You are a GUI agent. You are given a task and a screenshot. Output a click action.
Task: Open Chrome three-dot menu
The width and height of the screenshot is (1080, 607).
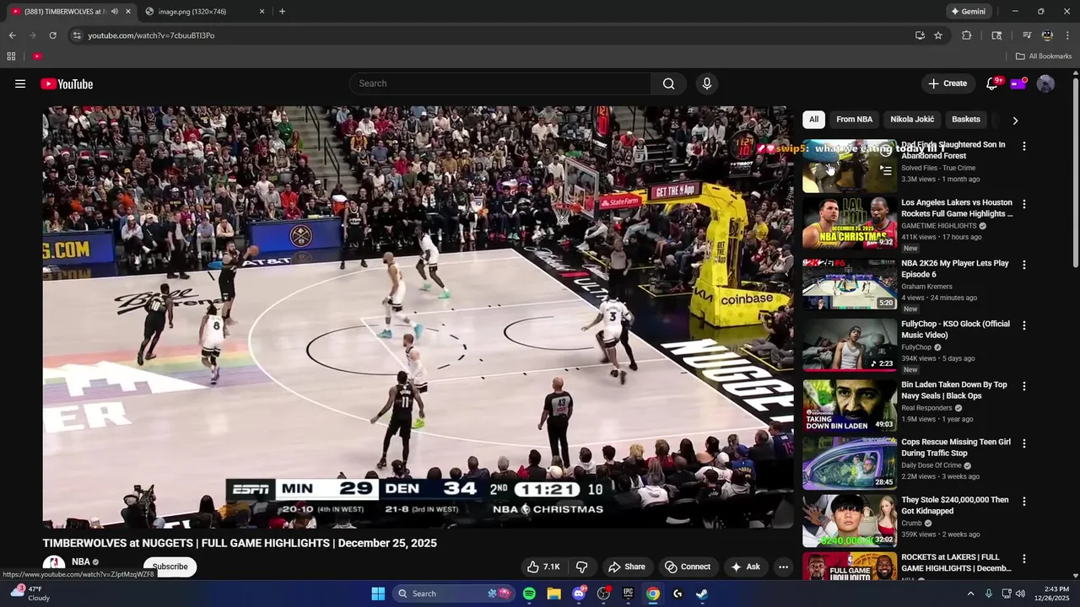1067,35
